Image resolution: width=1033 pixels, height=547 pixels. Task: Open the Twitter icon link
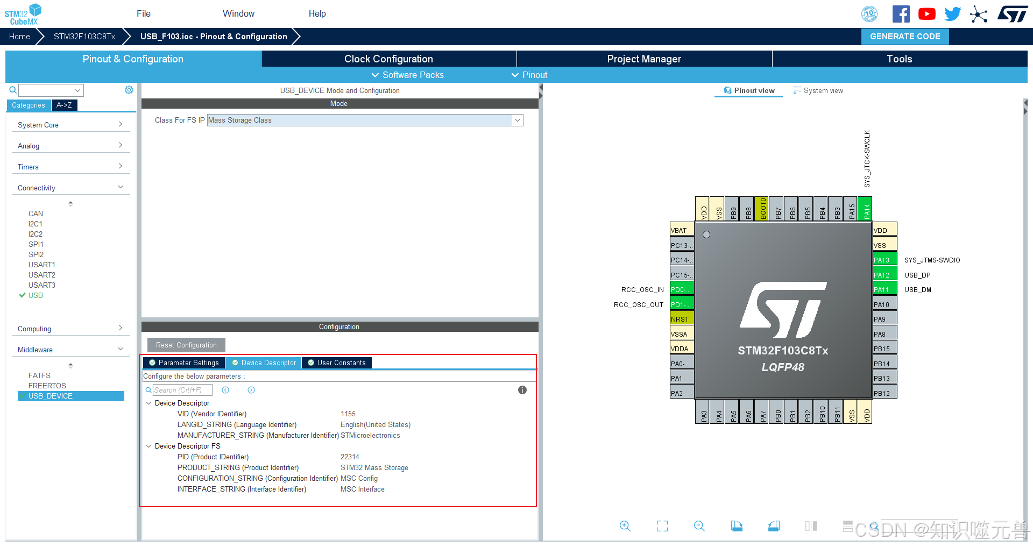point(952,14)
